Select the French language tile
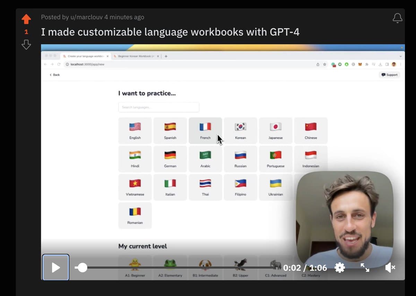The height and width of the screenshot is (296, 416). (x=205, y=130)
